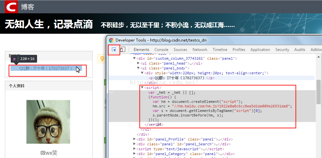Screen dimensions: 322x158
Task: Open the Audits tab
Action: tap(300, 50)
